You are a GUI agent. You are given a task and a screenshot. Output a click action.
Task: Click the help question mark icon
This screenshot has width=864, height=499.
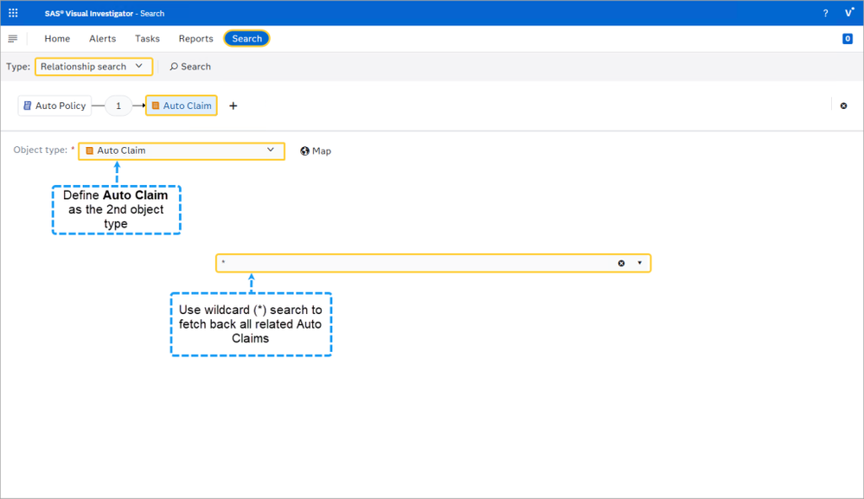click(x=824, y=12)
